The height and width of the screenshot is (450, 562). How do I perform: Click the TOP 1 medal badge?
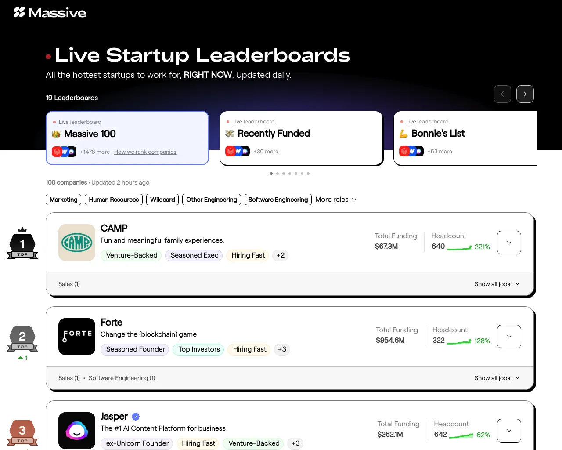coord(22,243)
